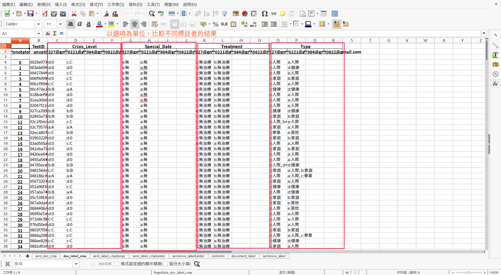Increase indent icon
This screenshot has height=275, width=501.
pos(265,24)
